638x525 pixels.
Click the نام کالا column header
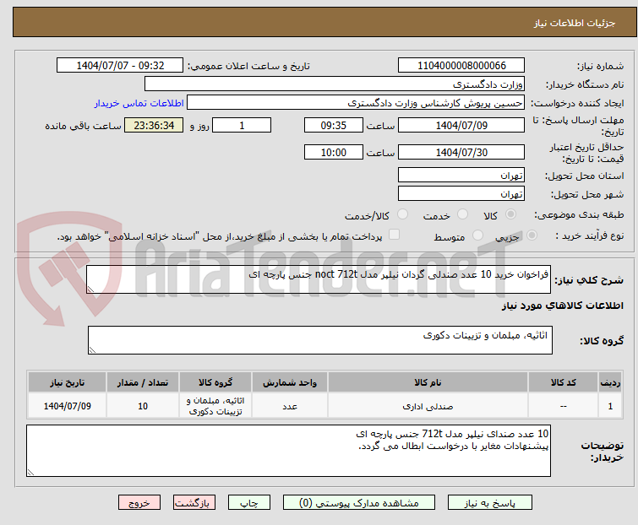click(x=428, y=382)
